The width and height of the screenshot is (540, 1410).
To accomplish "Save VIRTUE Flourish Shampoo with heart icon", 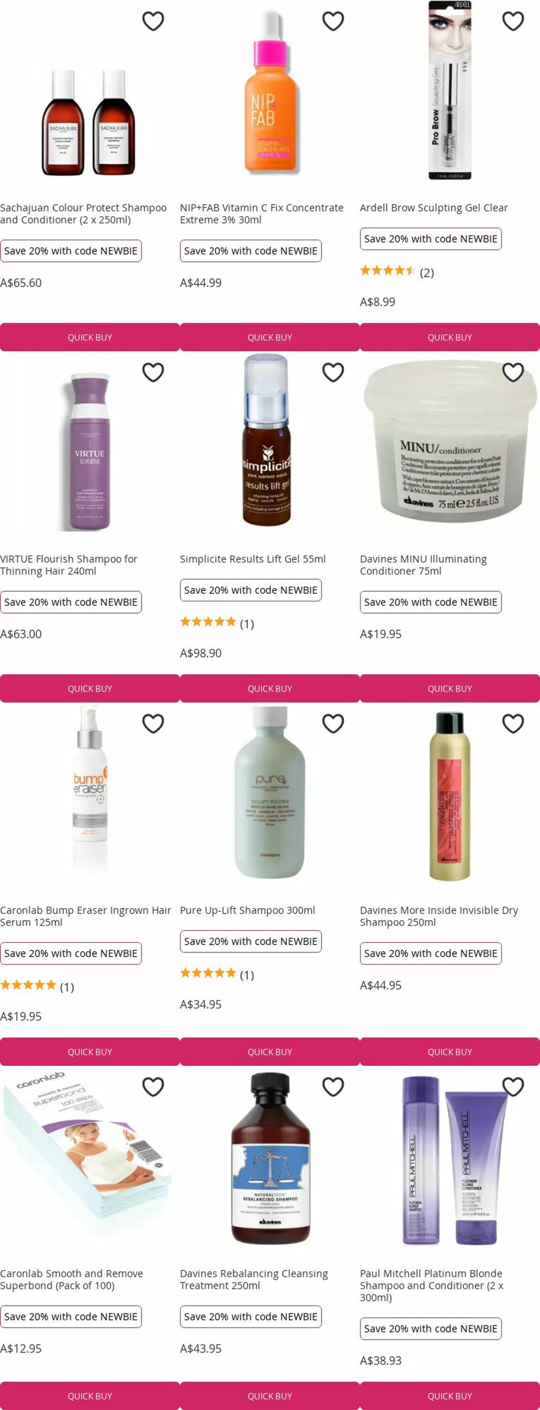I will (153, 372).
